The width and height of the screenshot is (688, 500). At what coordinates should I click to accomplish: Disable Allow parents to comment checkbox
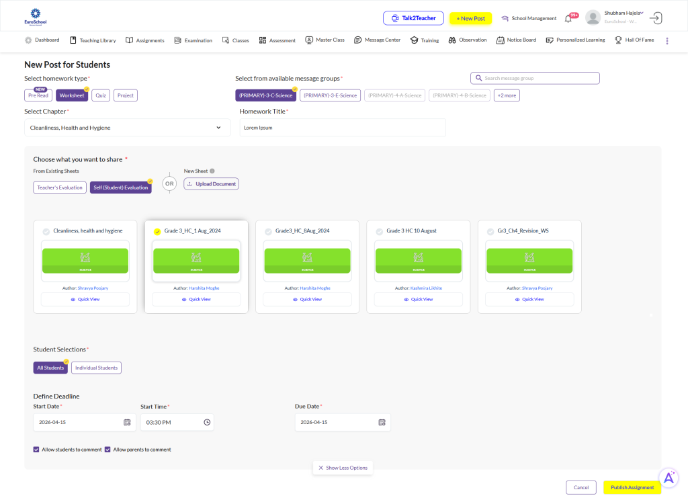pos(107,450)
